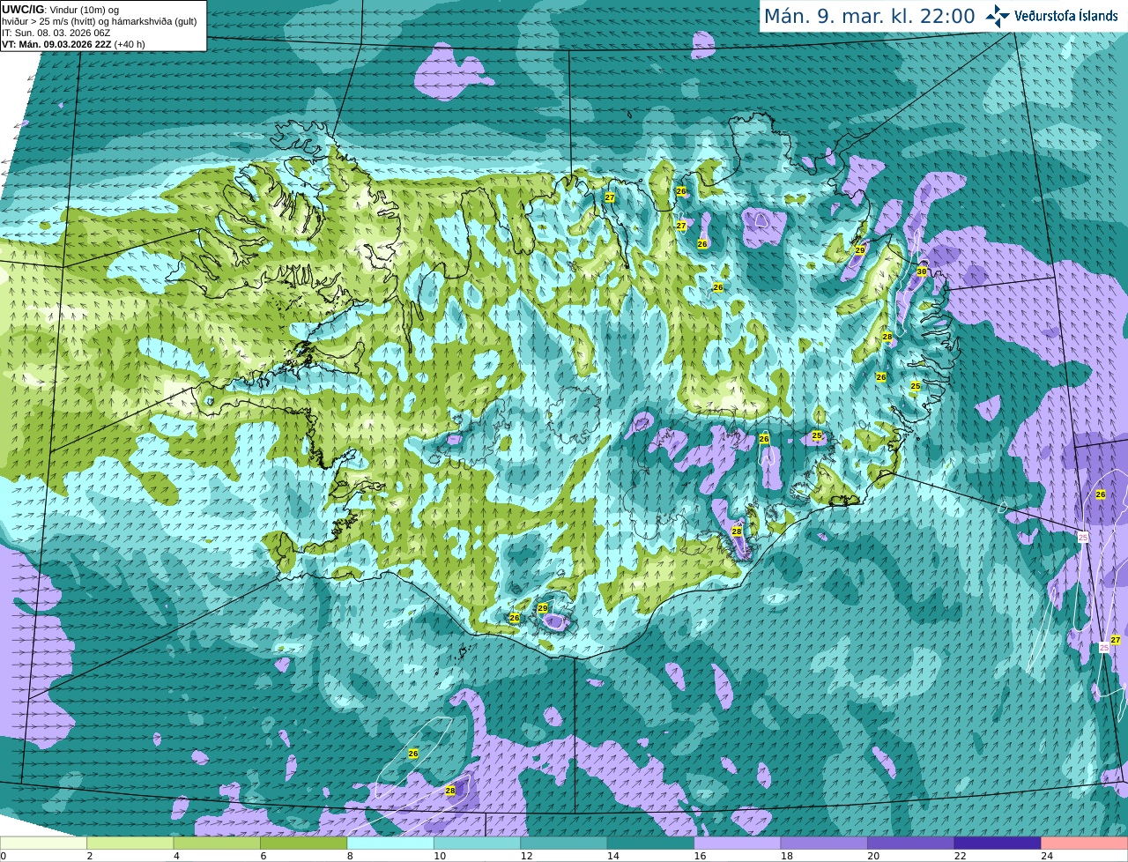Click the legend tick label 14
This screenshot has height=862, width=1128.
click(612, 856)
